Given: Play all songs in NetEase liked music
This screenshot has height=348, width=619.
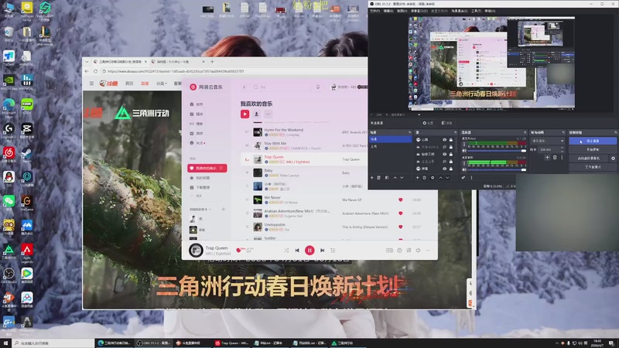Looking at the screenshot, I should tap(245, 114).
